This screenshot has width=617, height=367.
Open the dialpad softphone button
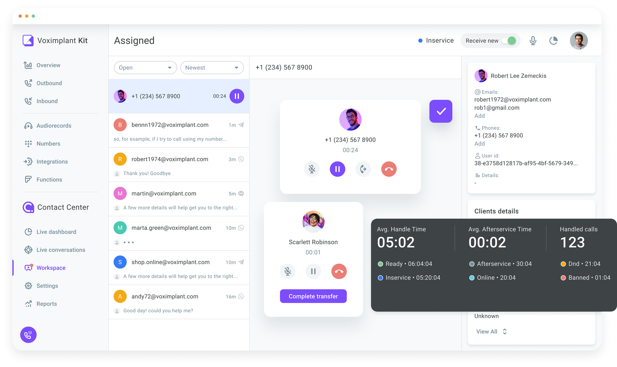point(28,335)
